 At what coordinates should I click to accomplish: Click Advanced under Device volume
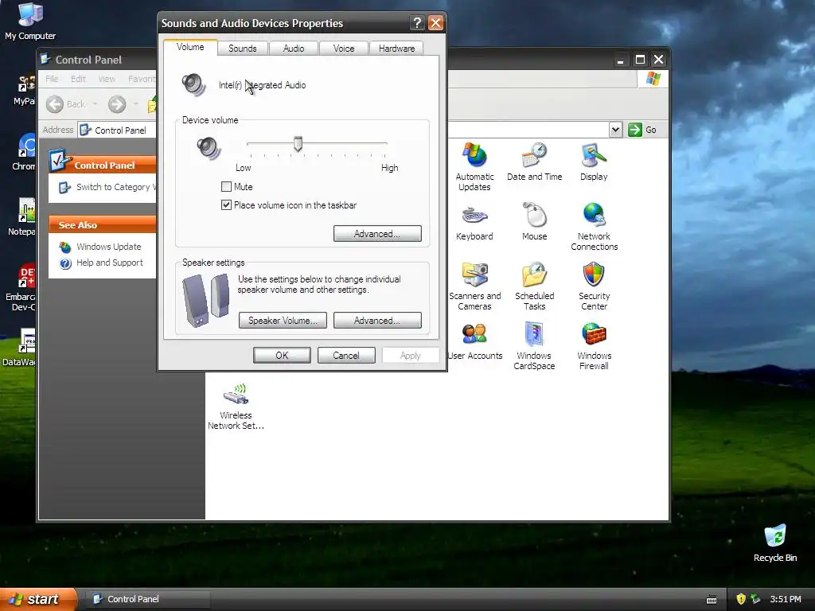point(377,234)
